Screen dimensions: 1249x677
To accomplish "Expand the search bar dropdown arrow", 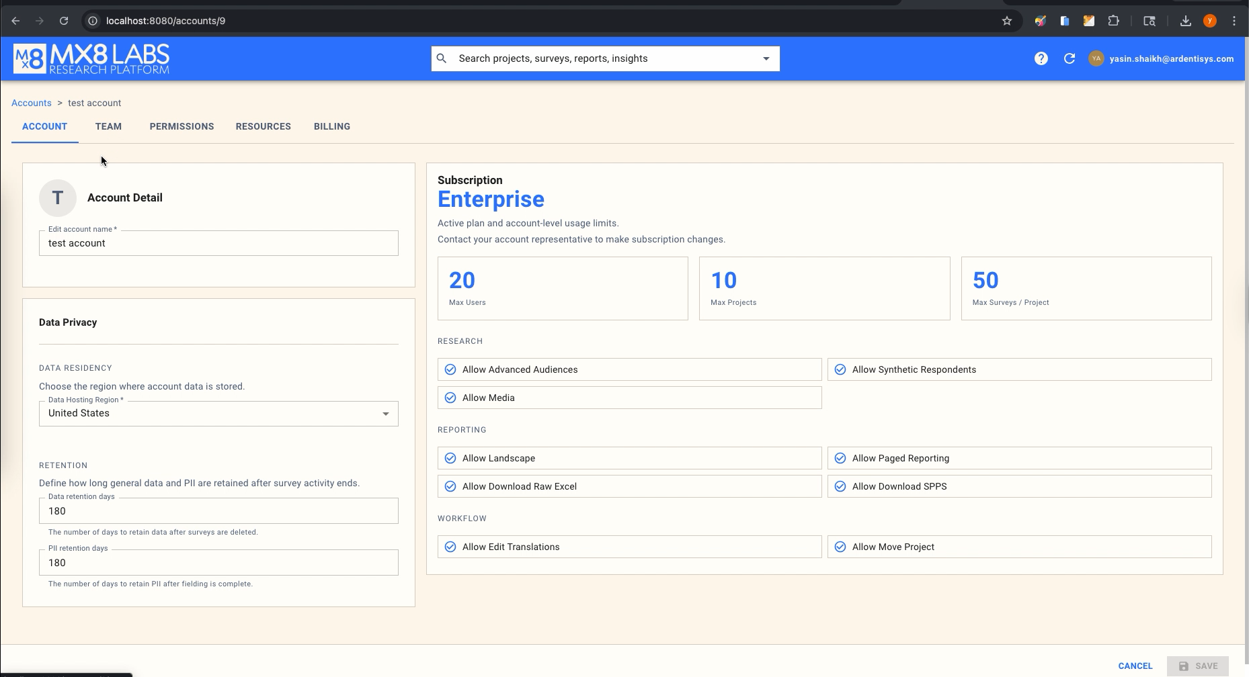I will click(766, 59).
